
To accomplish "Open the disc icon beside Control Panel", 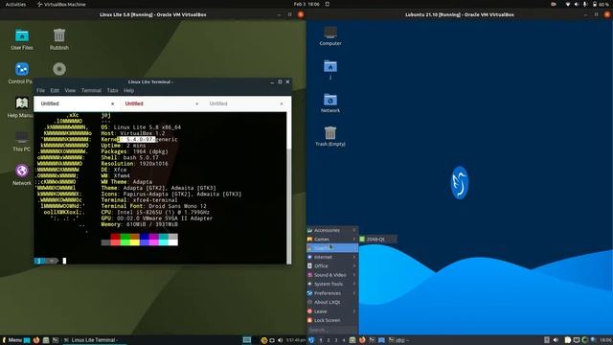I will pyautogui.click(x=59, y=69).
